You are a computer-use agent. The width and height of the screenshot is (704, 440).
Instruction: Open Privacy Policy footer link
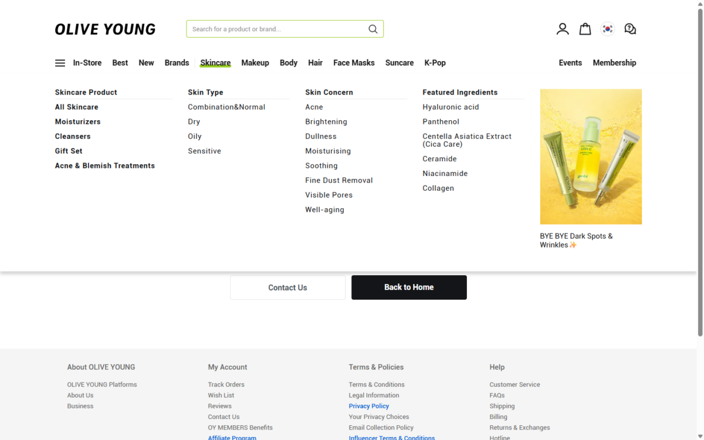pyautogui.click(x=368, y=406)
